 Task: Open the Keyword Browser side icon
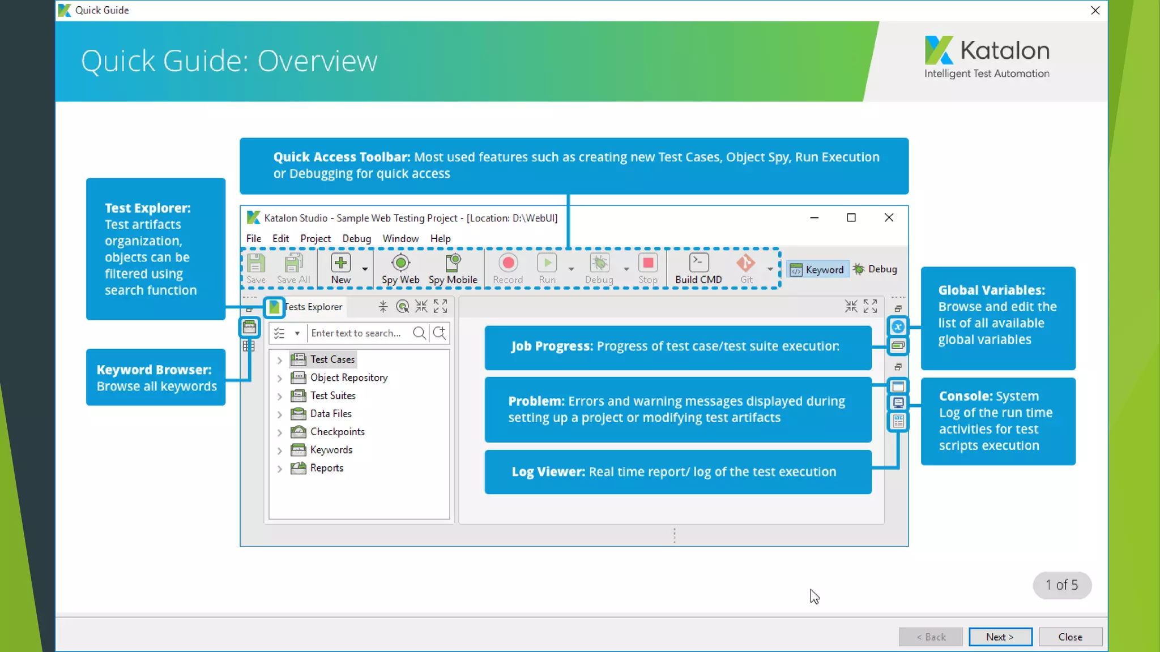pyautogui.click(x=249, y=327)
